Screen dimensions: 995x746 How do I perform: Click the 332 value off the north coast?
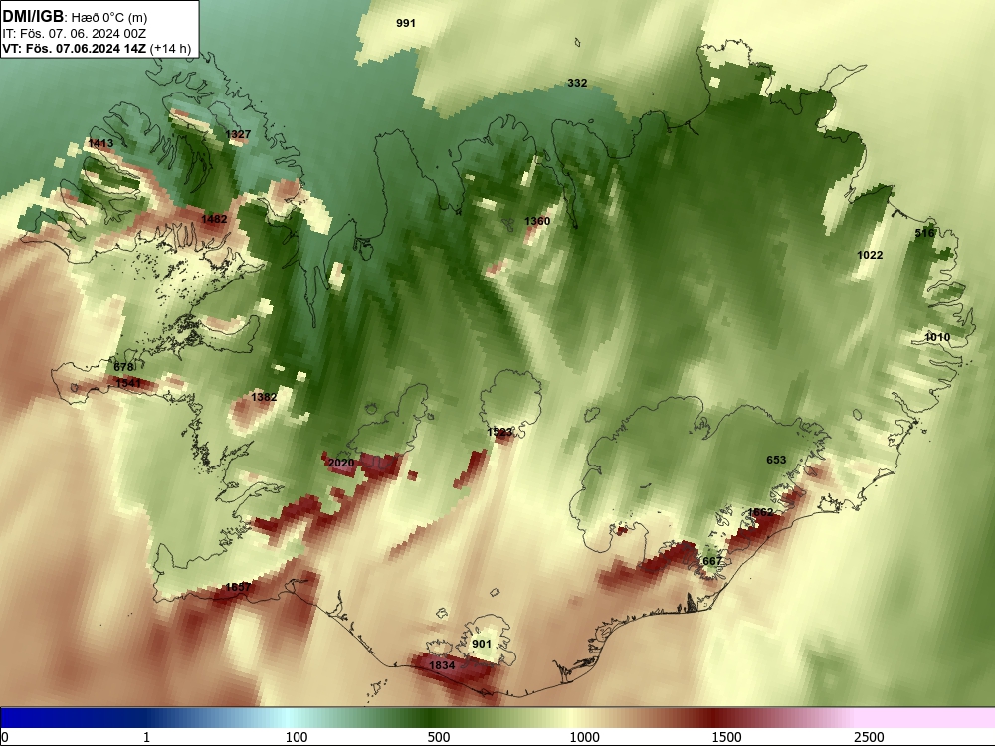tap(577, 84)
